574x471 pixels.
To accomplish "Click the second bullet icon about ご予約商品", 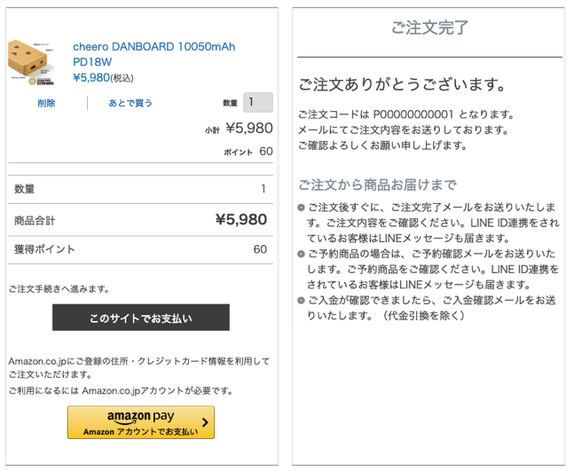I will pos(301,254).
